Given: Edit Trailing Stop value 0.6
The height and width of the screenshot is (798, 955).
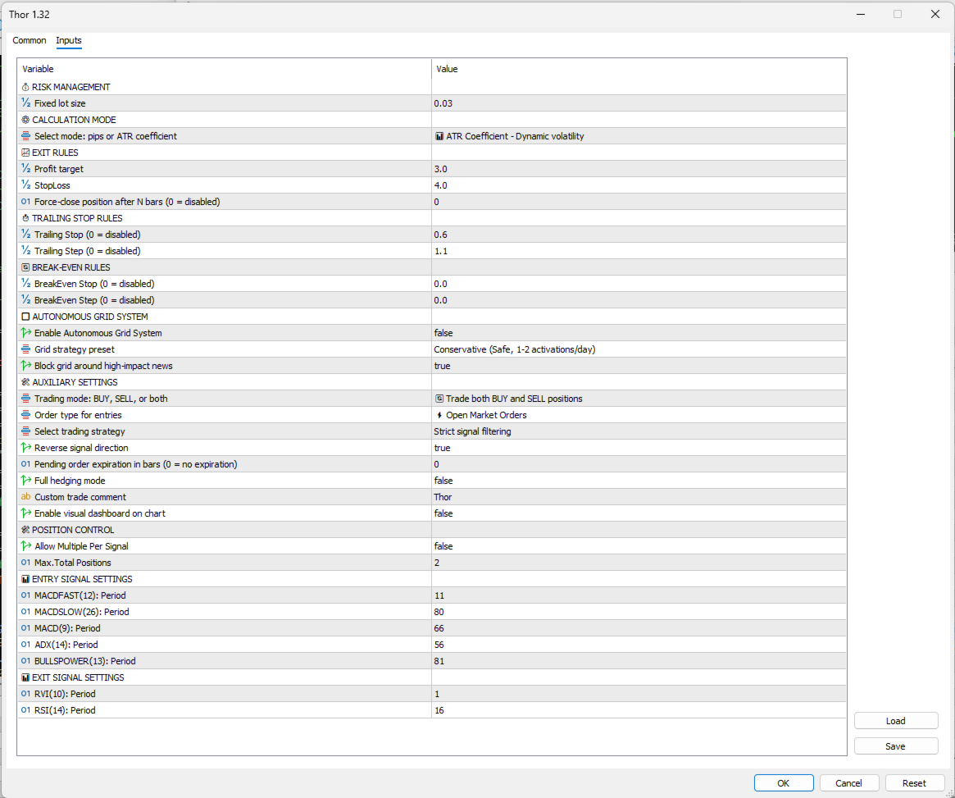Looking at the screenshot, I should (x=639, y=235).
